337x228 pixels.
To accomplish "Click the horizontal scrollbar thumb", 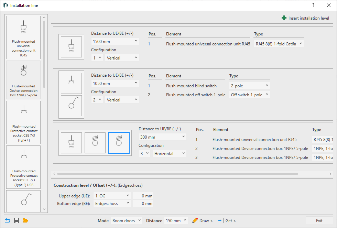I will pos(177,174).
